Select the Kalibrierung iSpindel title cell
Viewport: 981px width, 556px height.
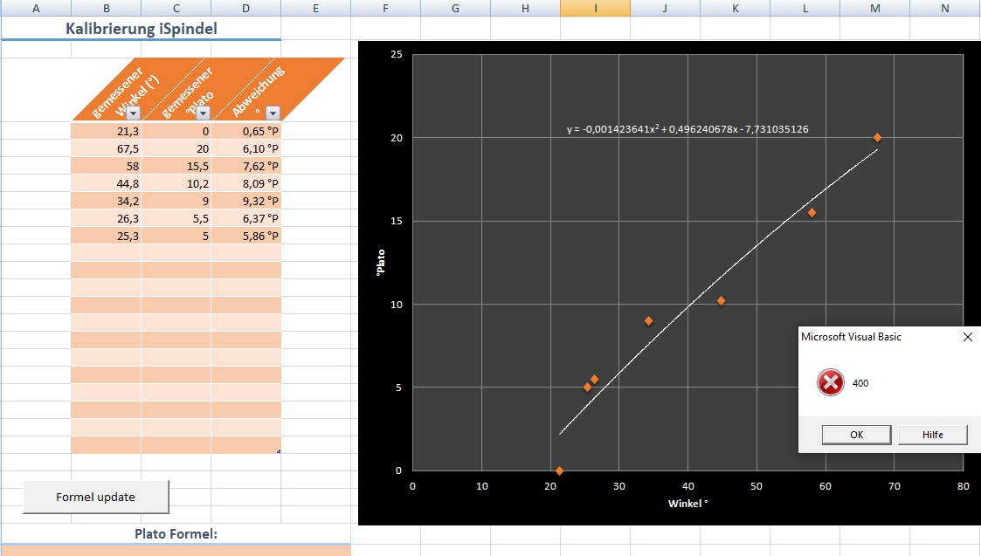[141, 28]
